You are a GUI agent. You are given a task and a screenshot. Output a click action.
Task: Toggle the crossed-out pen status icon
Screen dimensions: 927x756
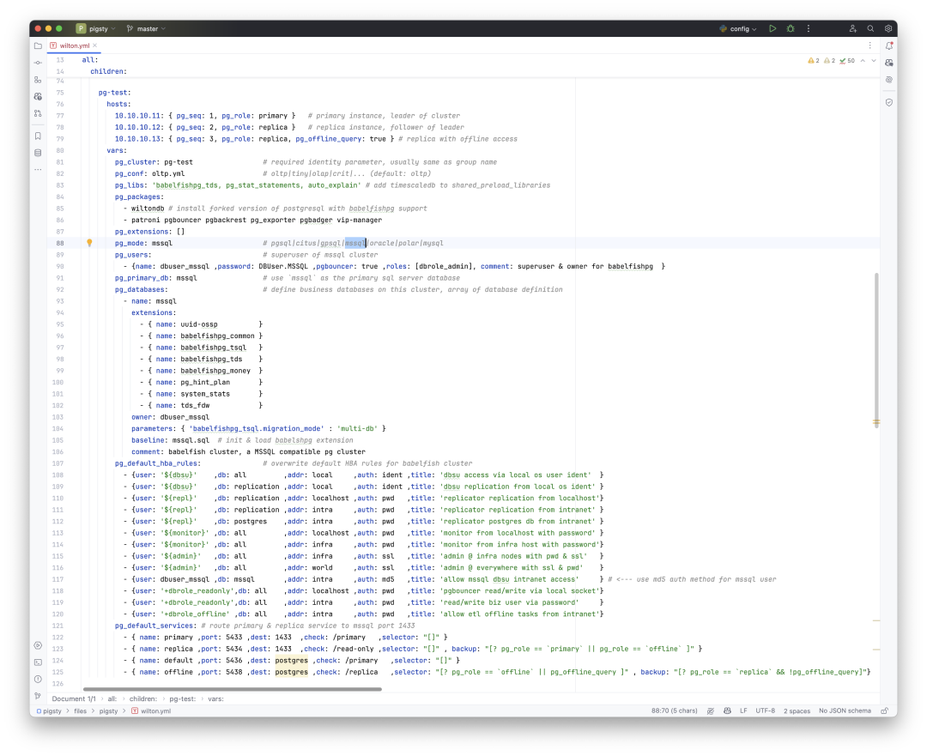point(711,711)
